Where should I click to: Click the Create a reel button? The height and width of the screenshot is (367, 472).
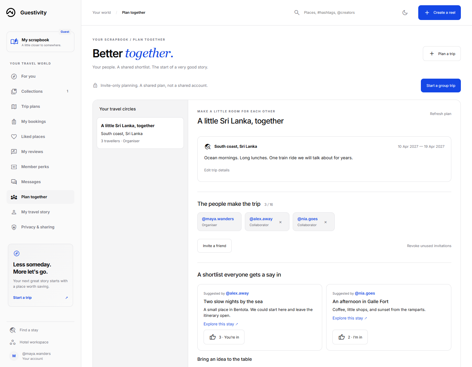click(x=440, y=12)
